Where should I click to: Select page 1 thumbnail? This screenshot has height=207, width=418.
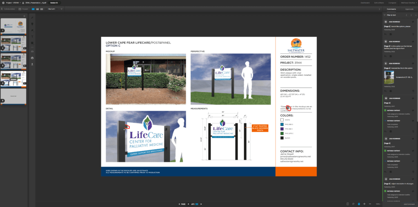(x=13, y=26)
